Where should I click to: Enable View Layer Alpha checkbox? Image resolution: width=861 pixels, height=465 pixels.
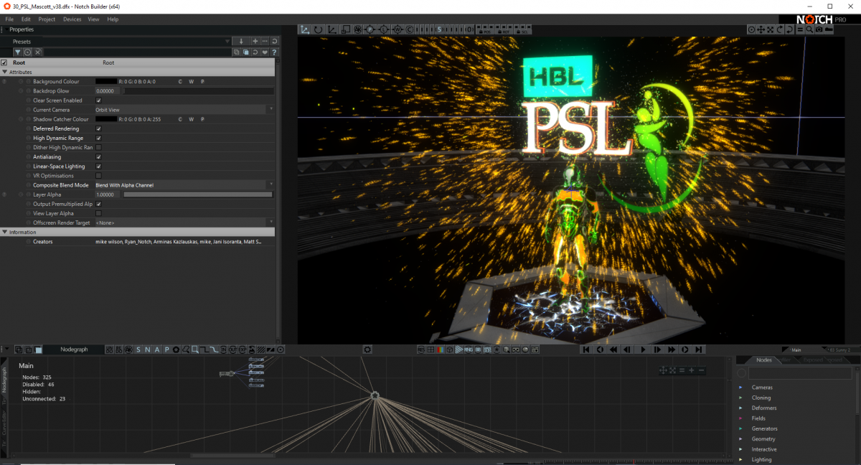[x=98, y=213]
